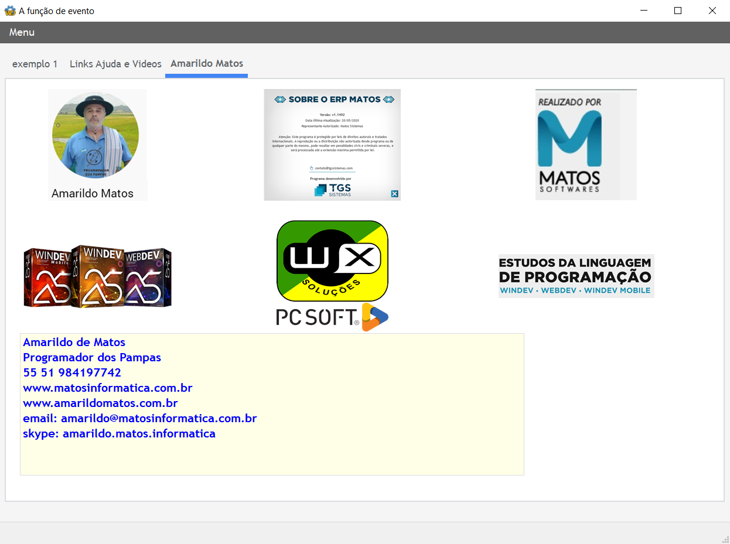Screen dimensions: 730x544
Task: Click the blue X on the Sobre panel
Action: pyautogui.click(x=395, y=193)
